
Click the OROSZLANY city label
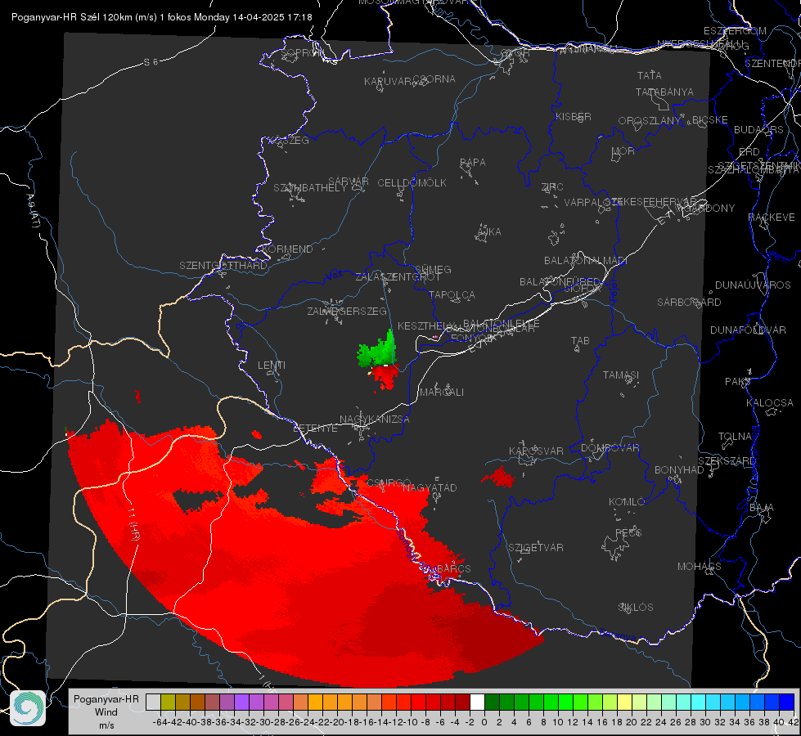(650, 121)
